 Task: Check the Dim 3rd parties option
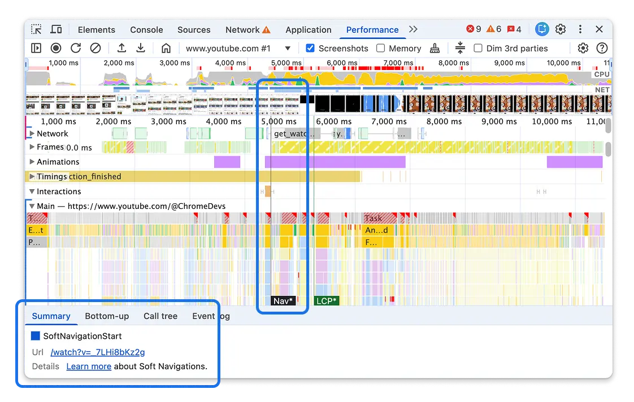[x=477, y=48]
